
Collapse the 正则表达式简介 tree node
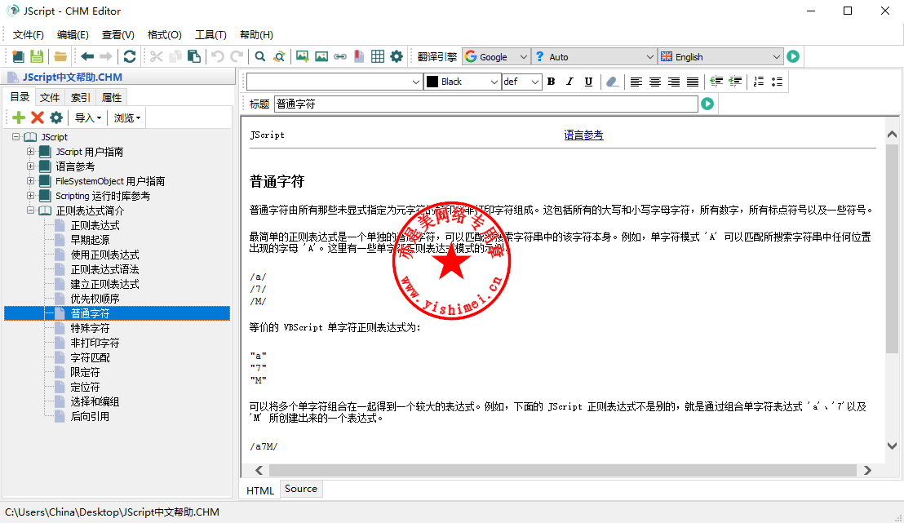pos(30,211)
